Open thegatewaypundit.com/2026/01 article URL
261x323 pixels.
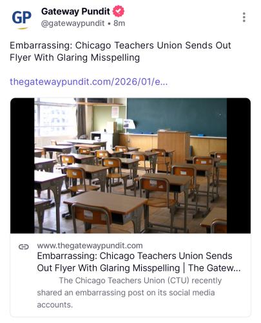pos(89,81)
